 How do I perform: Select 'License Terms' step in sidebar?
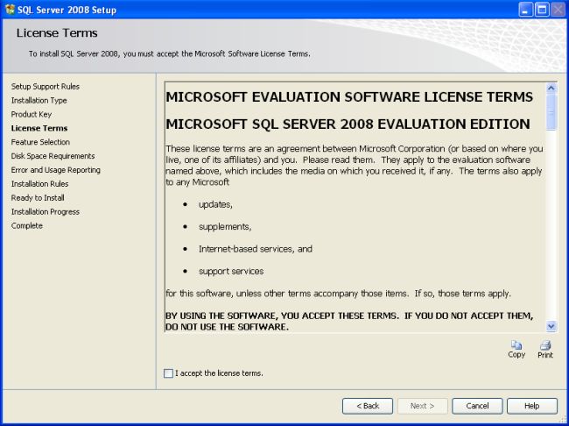pos(39,128)
